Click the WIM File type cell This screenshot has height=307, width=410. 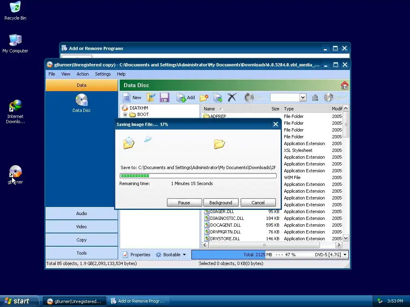coord(292,177)
